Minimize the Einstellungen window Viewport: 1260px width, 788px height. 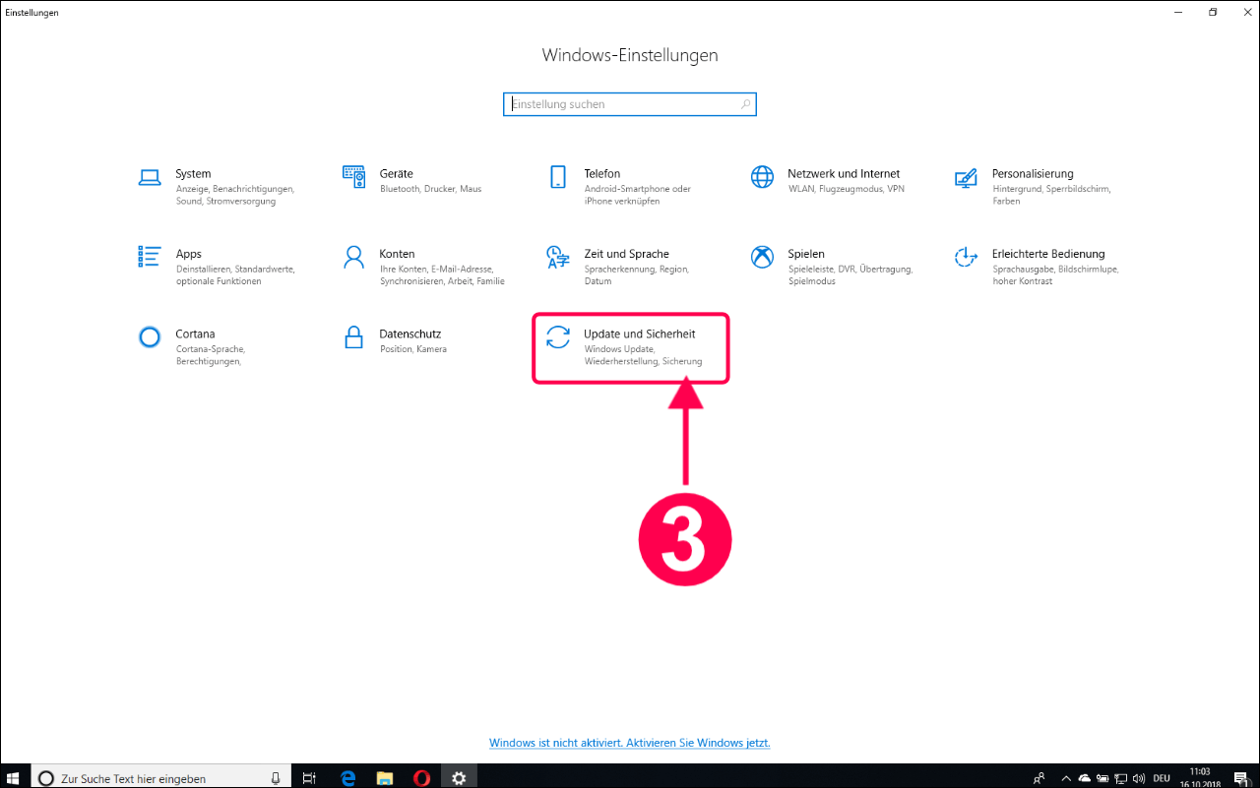tap(1178, 12)
